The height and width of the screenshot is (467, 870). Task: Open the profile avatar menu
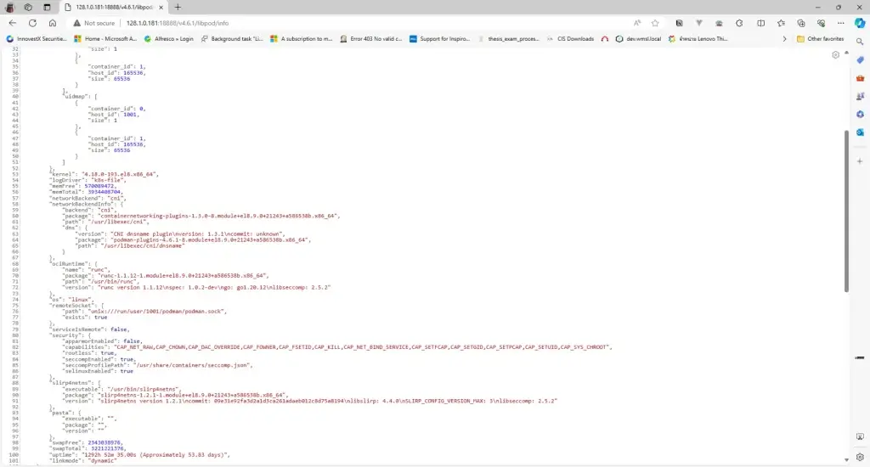[9, 7]
